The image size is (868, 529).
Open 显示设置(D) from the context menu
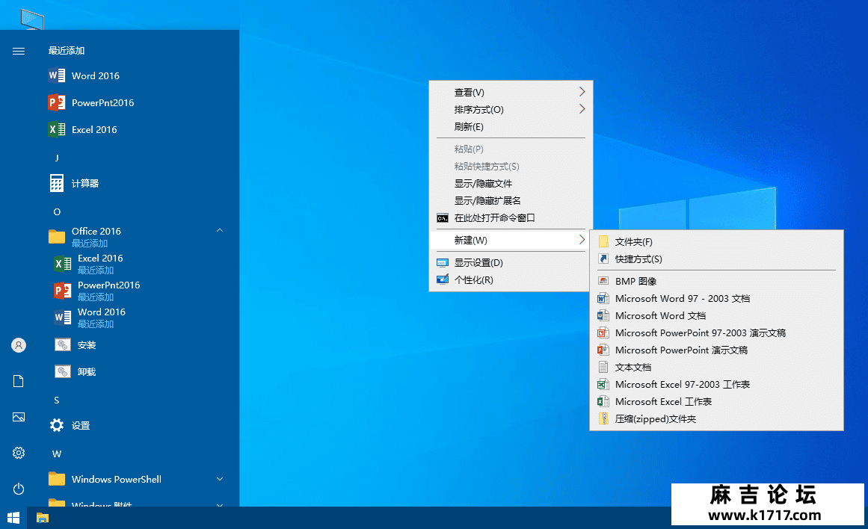pos(511,263)
